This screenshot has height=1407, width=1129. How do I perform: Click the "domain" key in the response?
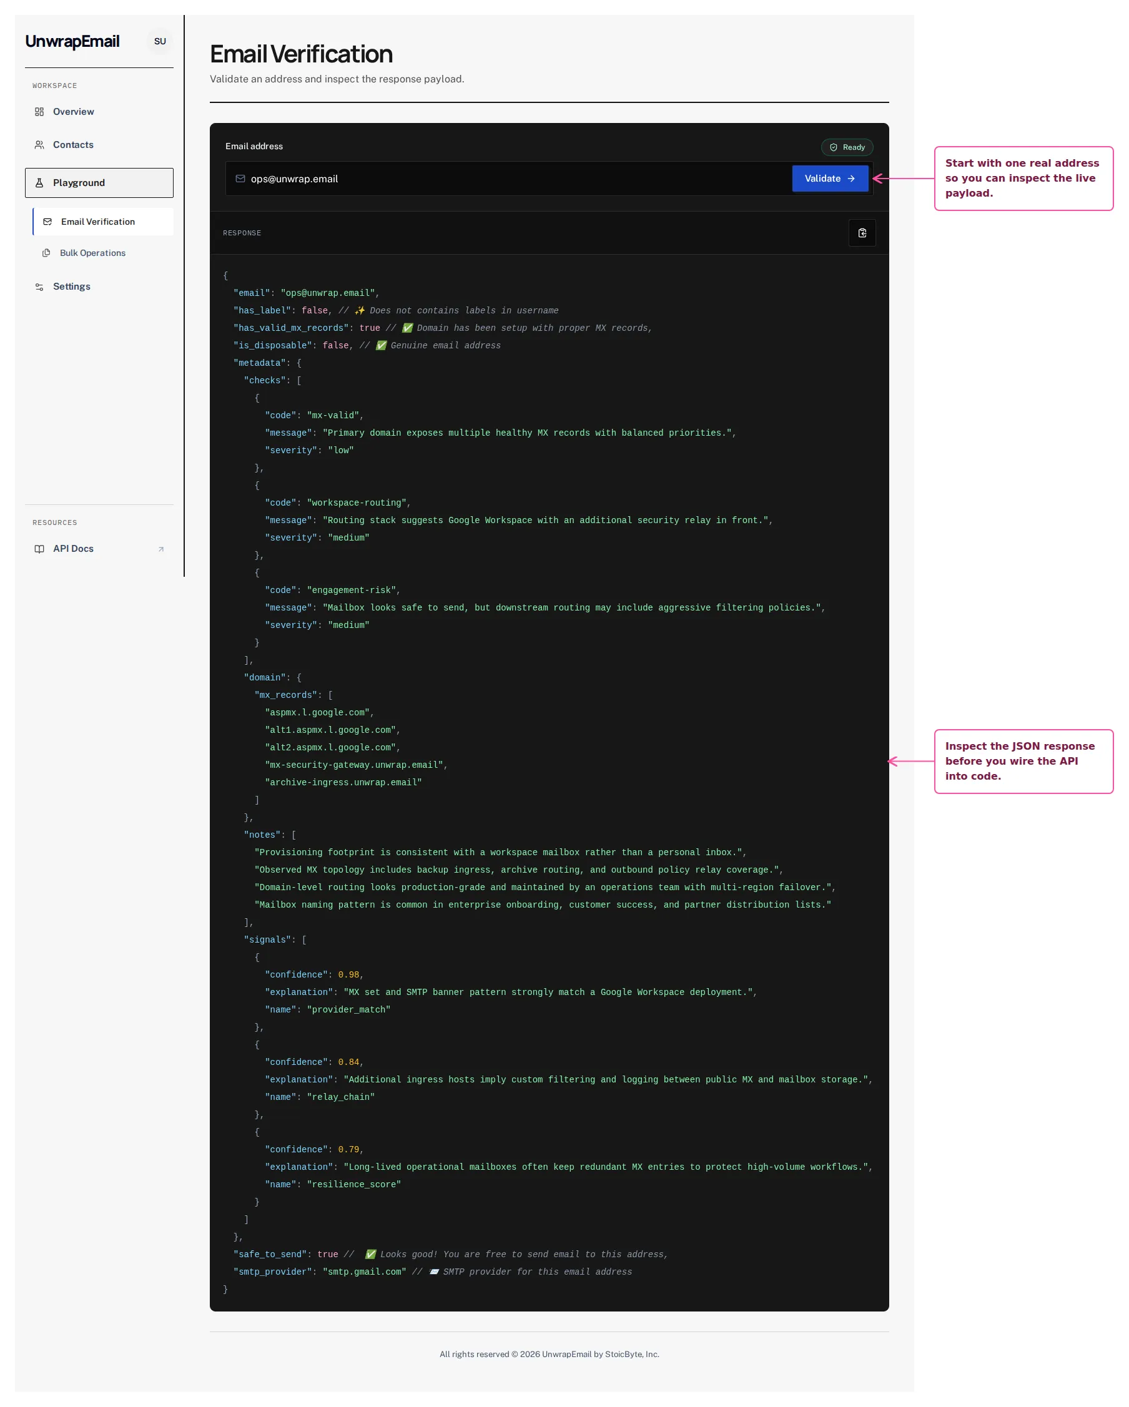coord(265,678)
